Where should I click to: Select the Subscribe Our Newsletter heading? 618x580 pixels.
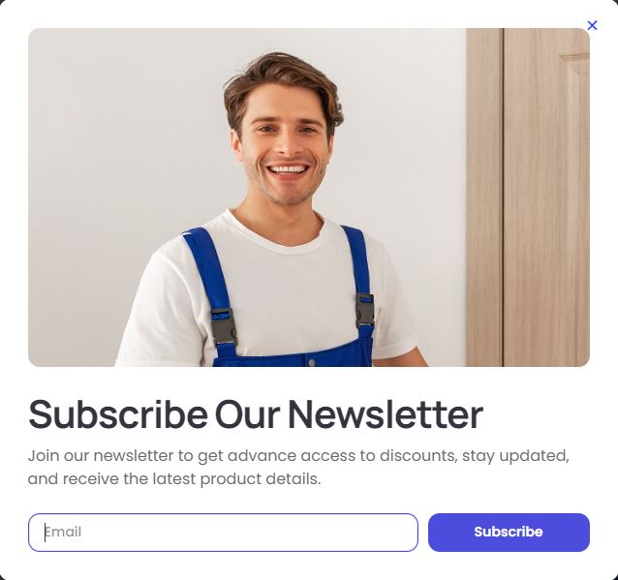pos(256,414)
